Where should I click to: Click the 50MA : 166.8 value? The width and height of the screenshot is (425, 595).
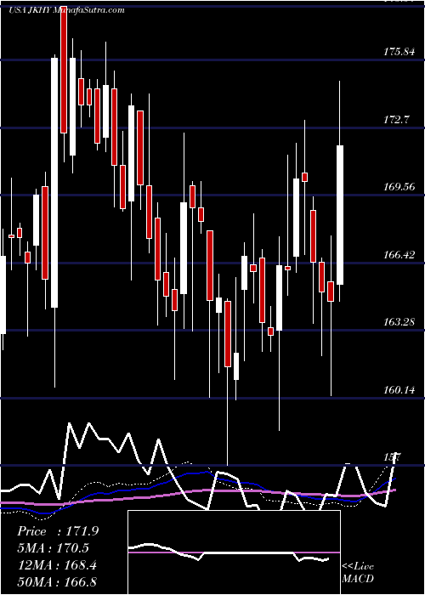tap(57, 582)
